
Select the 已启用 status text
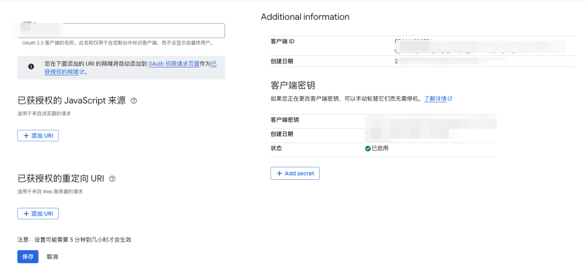(380, 148)
